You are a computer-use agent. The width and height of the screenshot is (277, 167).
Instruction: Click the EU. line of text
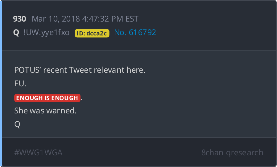[19, 83]
